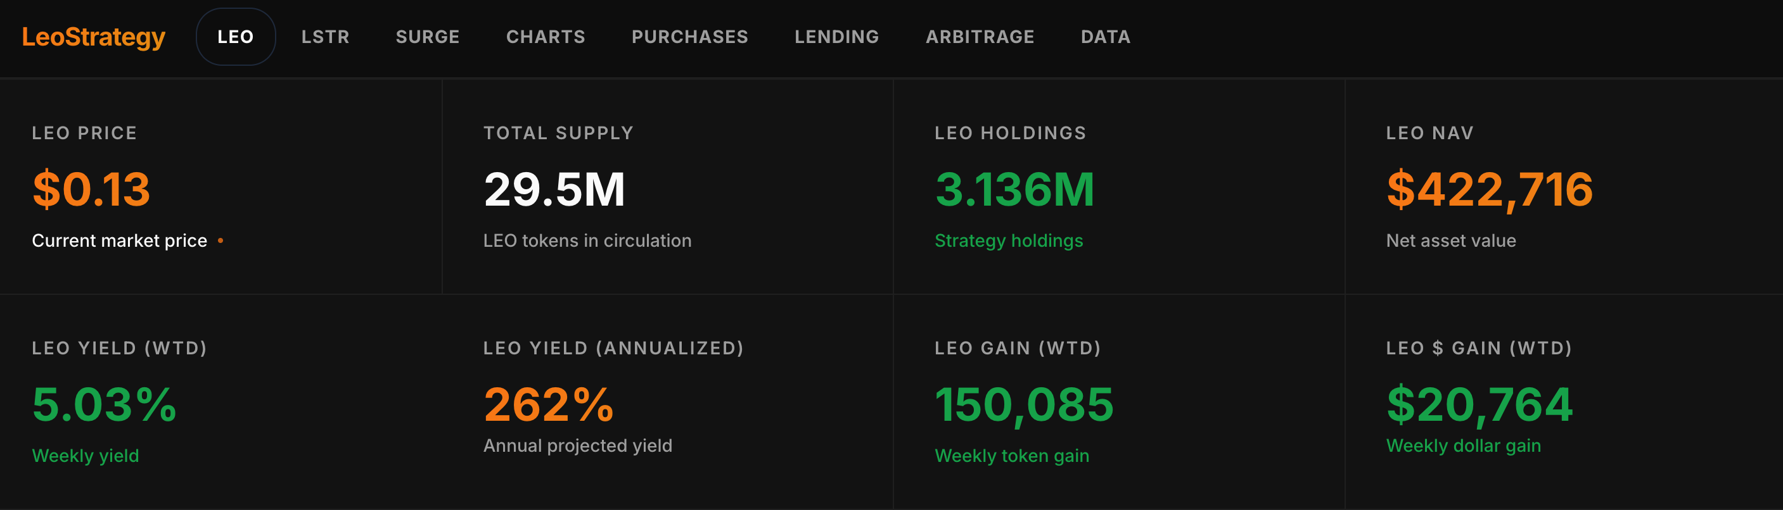
Task: Click the $0.13 LEO price value
Action: click(x=91, y=189)
